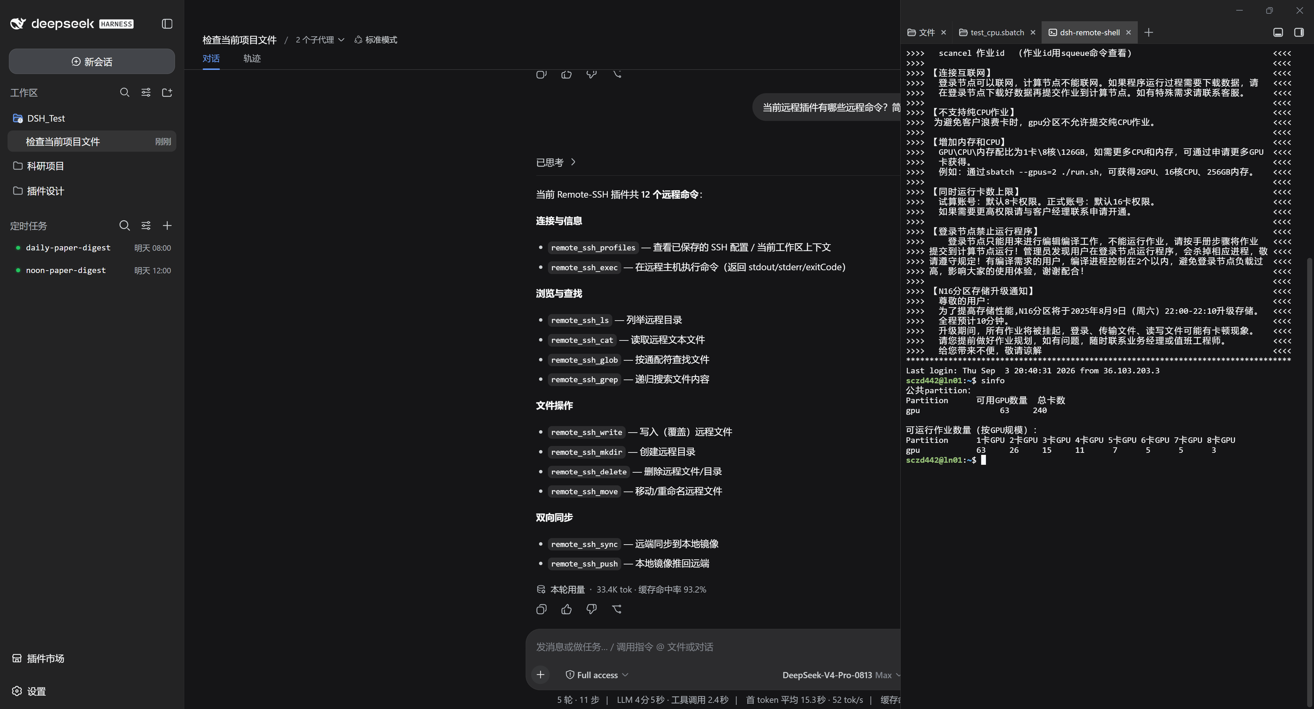Viewport: 1314px width, 709px height.
Task: Click the remote_ssh_grep command tag
Action: (x=584, y=380)
